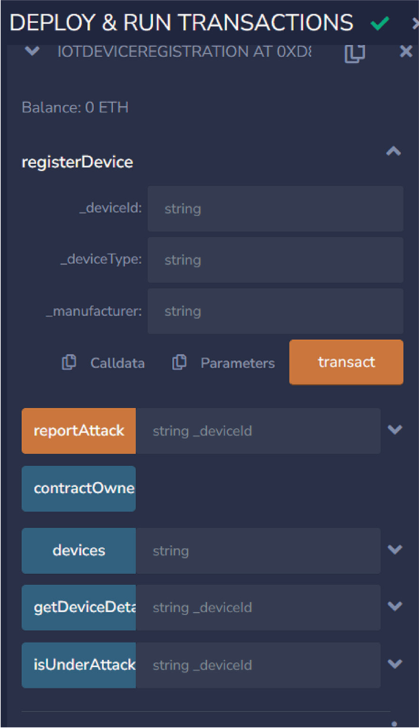Call the getDeviceDetails function
The height and width of the screenshot is (728, 419).
(79, 607)
